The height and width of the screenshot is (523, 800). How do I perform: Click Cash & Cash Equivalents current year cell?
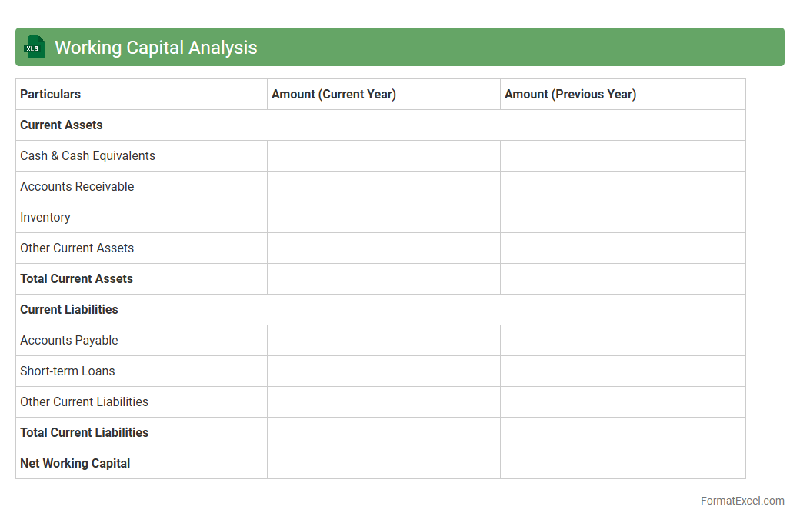(x=383, y=155)
